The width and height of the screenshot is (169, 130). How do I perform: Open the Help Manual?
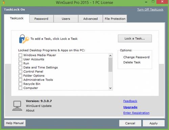click(x=15, y=123)
